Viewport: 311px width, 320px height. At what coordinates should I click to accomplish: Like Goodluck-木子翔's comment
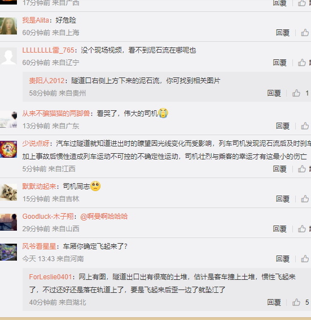[x=302, y=229]
